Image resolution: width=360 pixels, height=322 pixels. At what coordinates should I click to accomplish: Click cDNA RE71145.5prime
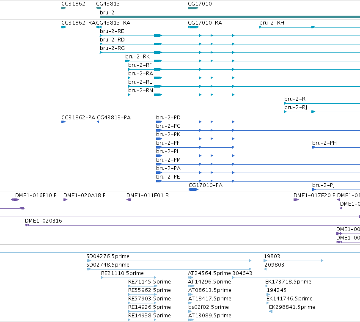point(149,282)
